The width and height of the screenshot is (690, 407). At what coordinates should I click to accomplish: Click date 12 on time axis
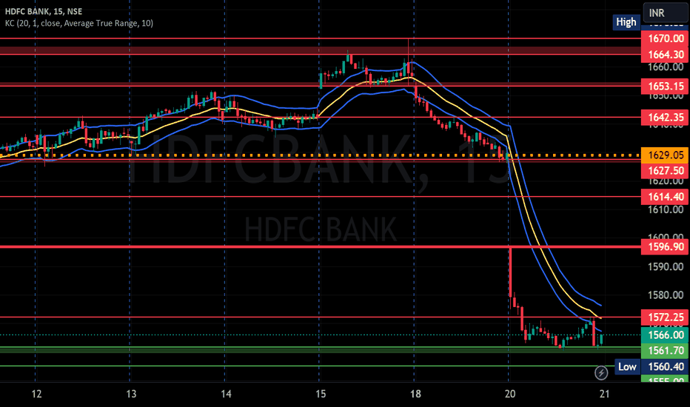36,394
